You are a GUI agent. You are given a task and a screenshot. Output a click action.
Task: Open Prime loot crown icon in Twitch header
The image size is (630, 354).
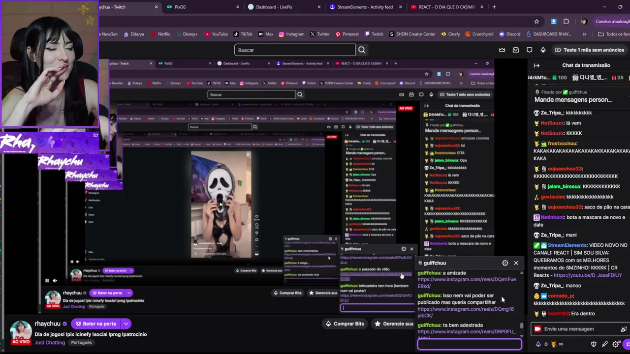[x=502, y=50]
